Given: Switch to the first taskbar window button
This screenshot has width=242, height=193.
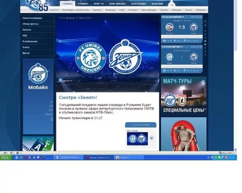Looking at the screenshot, I should [x=69, y=158].
